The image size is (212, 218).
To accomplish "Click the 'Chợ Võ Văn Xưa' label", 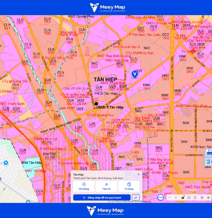I will coord(76,88).
